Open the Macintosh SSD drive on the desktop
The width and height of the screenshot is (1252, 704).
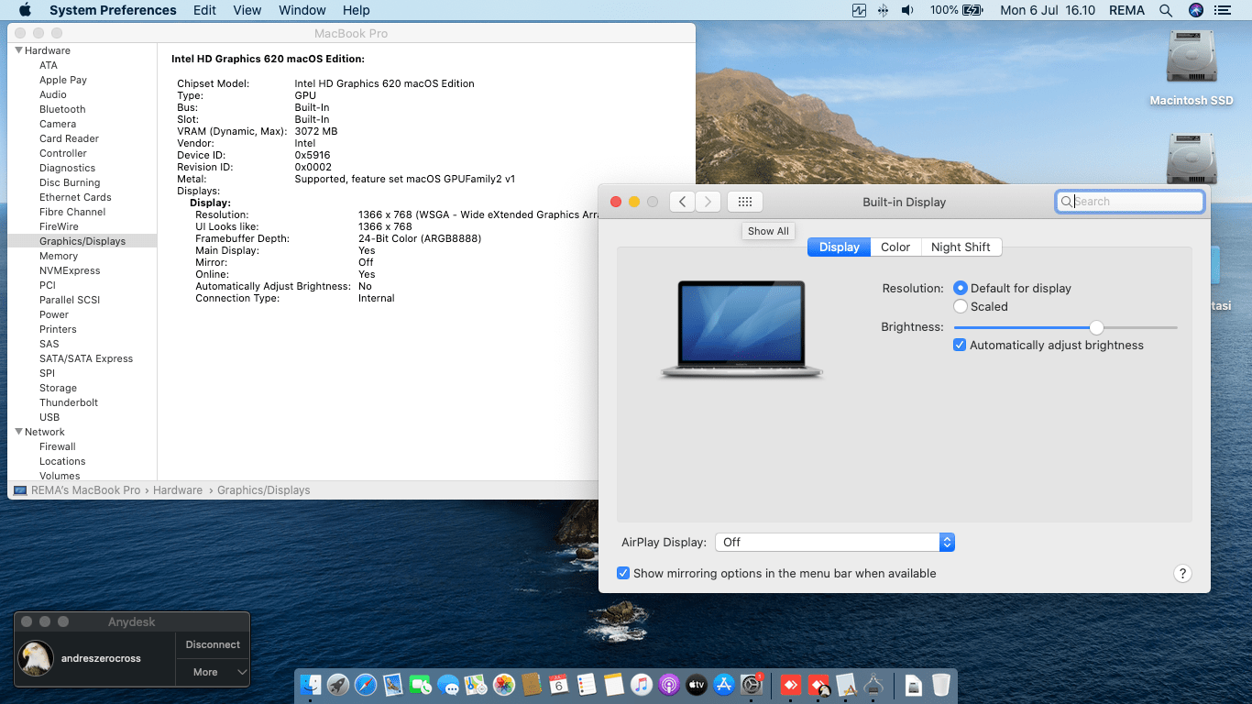(x=1192, y=69)
